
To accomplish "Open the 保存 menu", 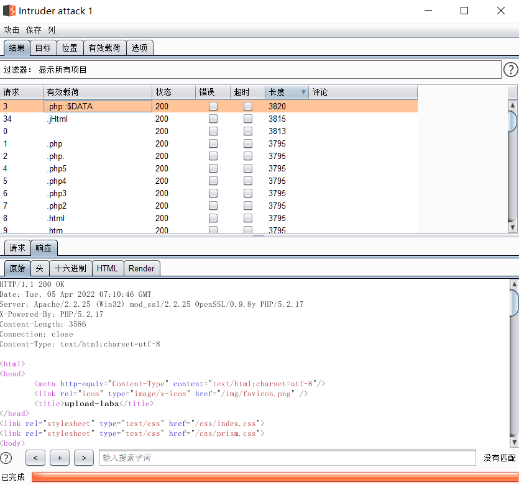I will coord(34,30).
